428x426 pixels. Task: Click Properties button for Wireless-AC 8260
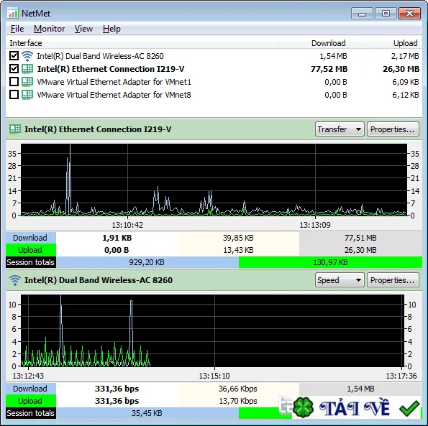(x=393, y=280)
